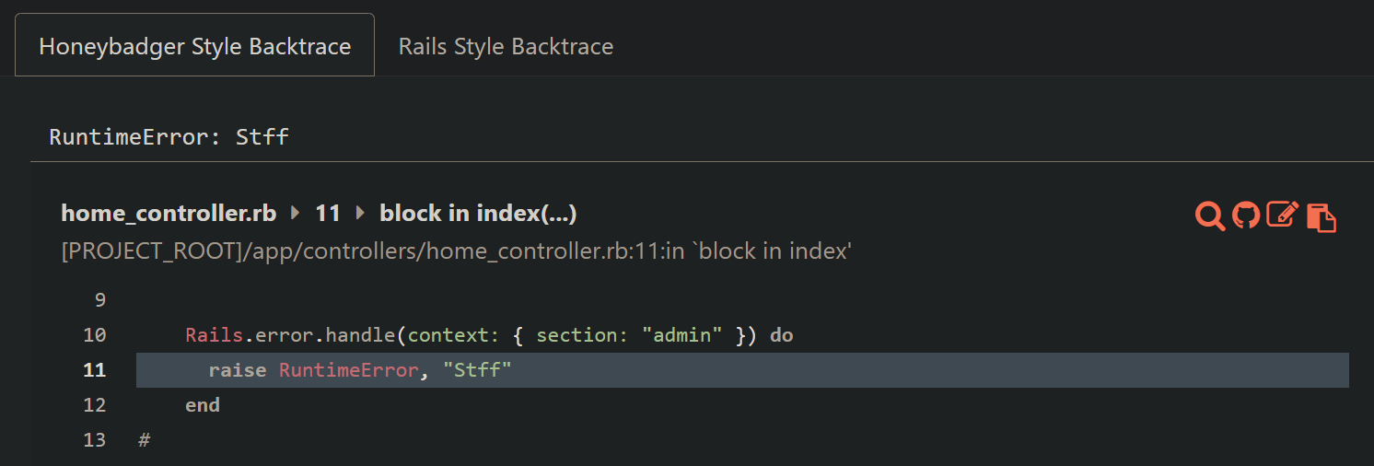Screen dimensions: 1374x466
Task: Click the "Stff" string in highlighted line
Action: tap(477, 370)
